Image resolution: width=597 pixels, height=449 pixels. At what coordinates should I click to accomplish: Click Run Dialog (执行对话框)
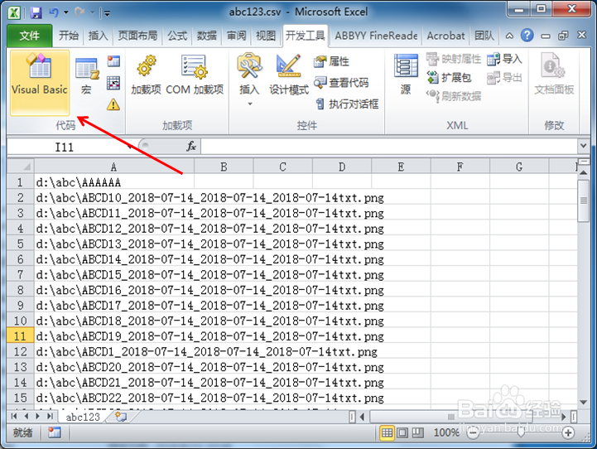pyautogui.click(x=347, y=104)
